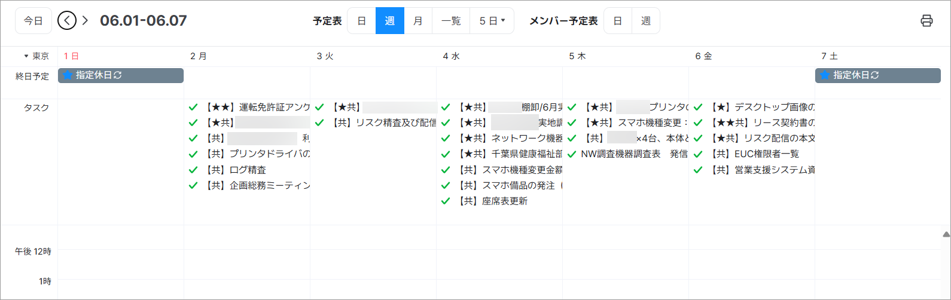The height and width of the screenshot is (300, 951).
Task: Click star icon on Sunday 指定休日 event
Action: point(68,75)
